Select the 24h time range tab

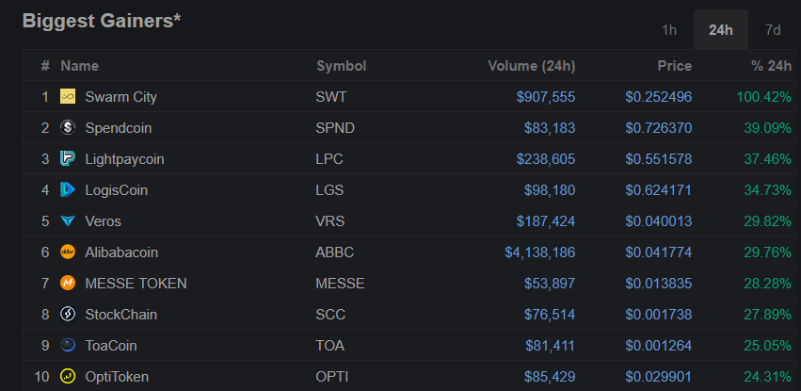(720, 29)
